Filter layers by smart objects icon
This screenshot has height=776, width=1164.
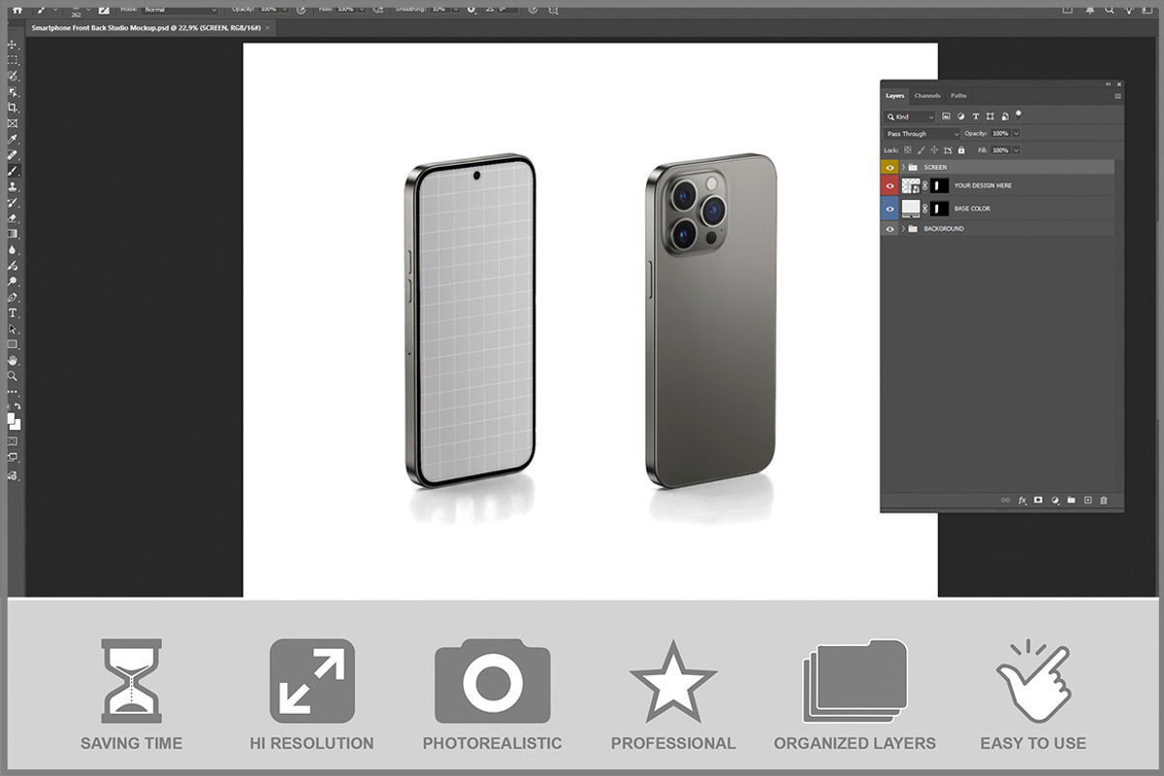(x=1004, y=116)
